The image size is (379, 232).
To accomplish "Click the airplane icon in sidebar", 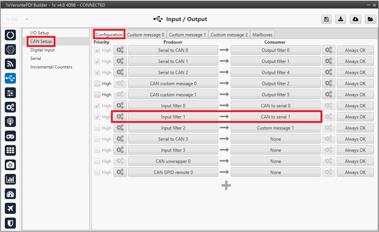I will (x=10, y=208).
